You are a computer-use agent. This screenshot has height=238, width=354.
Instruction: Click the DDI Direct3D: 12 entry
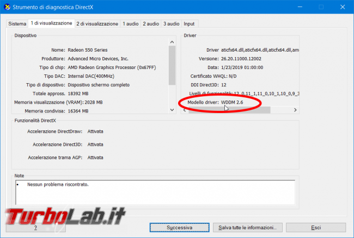click(209, 85)
